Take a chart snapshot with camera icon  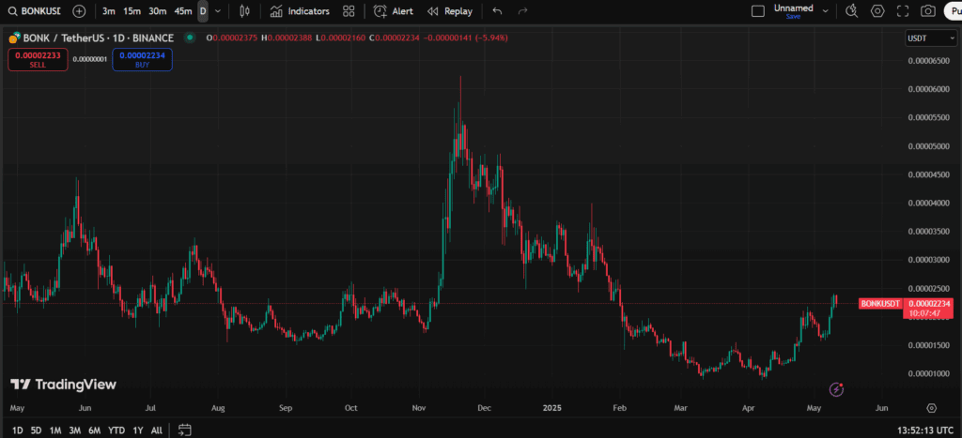coord(929,11)
